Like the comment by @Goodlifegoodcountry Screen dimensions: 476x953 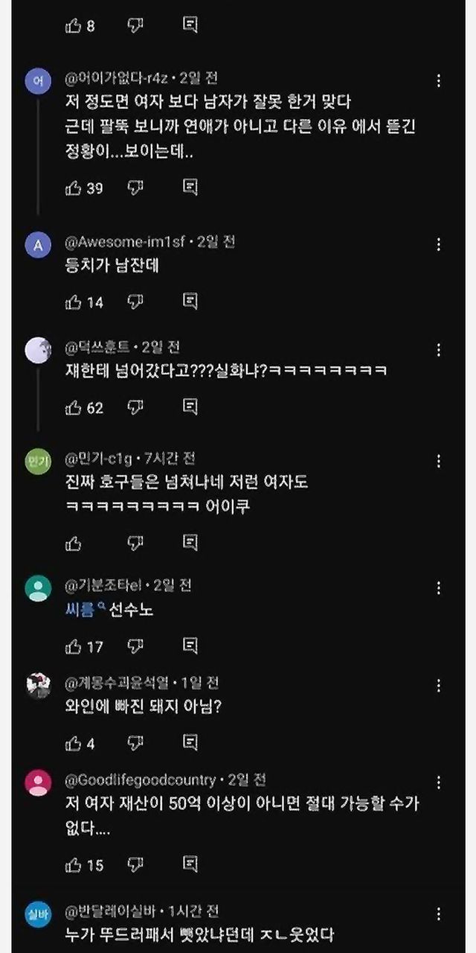click(74, 865)
